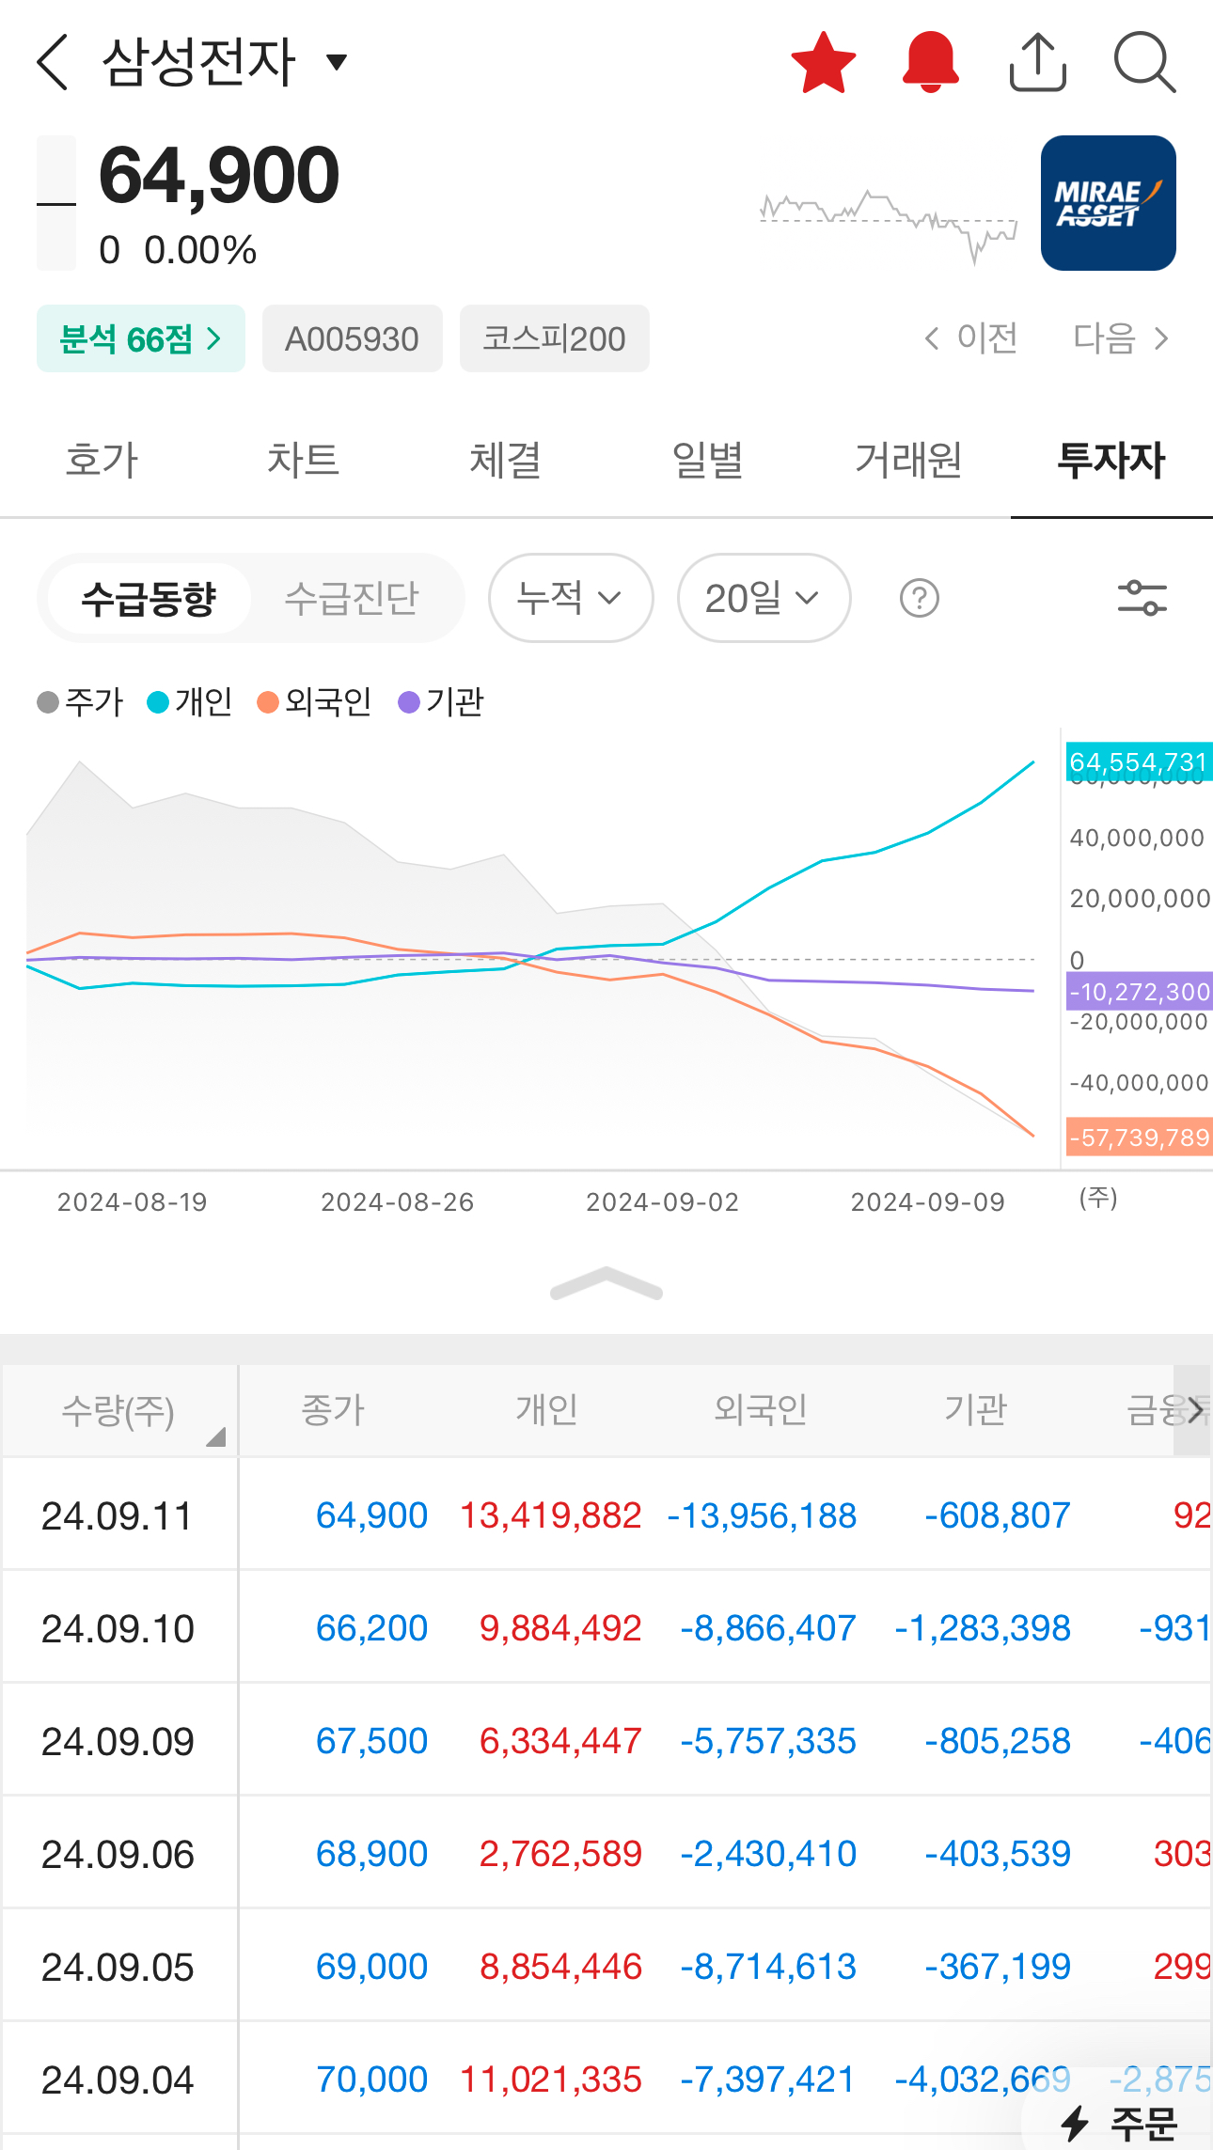This screenshot has width=1213, height=2150.
Task: Switch to 수급진단 view
Action: coord(352,598)
